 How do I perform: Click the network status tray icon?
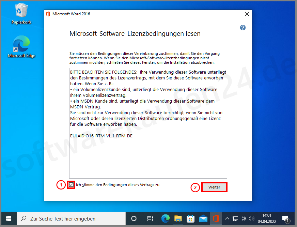point(235,218)
